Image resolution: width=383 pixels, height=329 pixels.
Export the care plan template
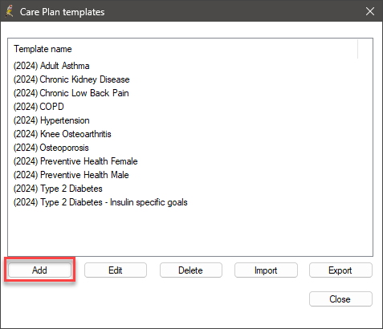click(340, 270)
